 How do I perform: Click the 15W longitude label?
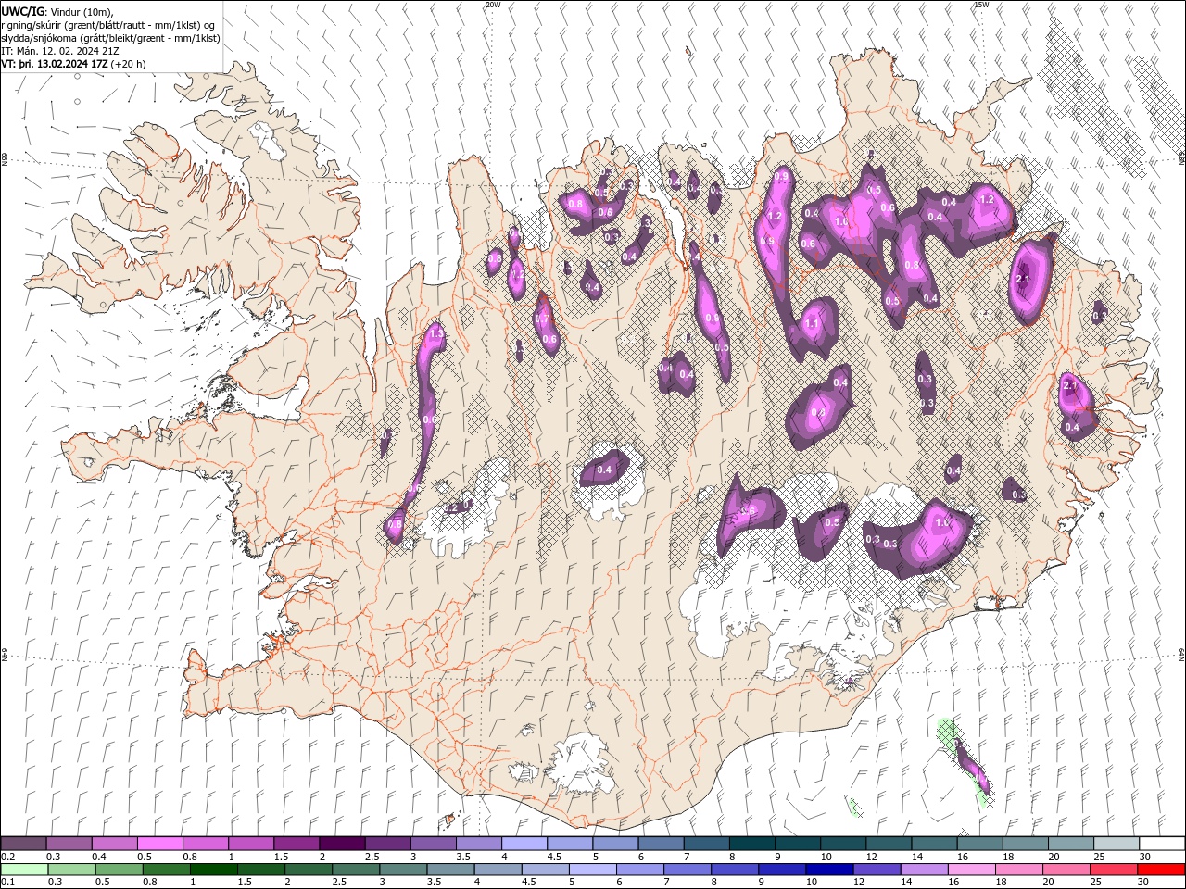[x=980, y=5]
